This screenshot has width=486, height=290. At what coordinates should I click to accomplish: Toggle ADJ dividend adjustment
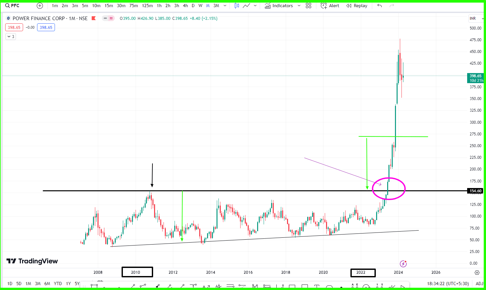coord(479,284)
